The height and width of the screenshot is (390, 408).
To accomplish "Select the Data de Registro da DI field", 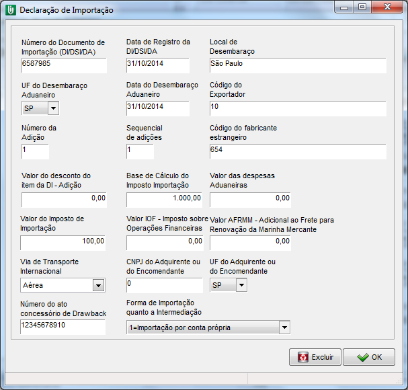I will point(157,65).
